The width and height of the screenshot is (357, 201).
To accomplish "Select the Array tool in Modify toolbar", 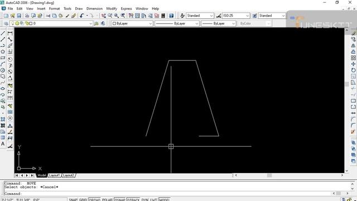I will coord(353,58).
